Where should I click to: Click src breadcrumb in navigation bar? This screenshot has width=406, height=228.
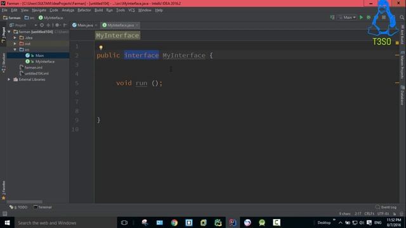click(30, 18)
